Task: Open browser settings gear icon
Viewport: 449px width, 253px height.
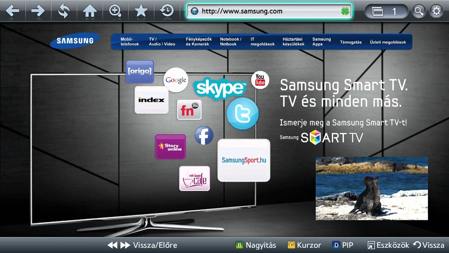Action: (x=436, y=11)
